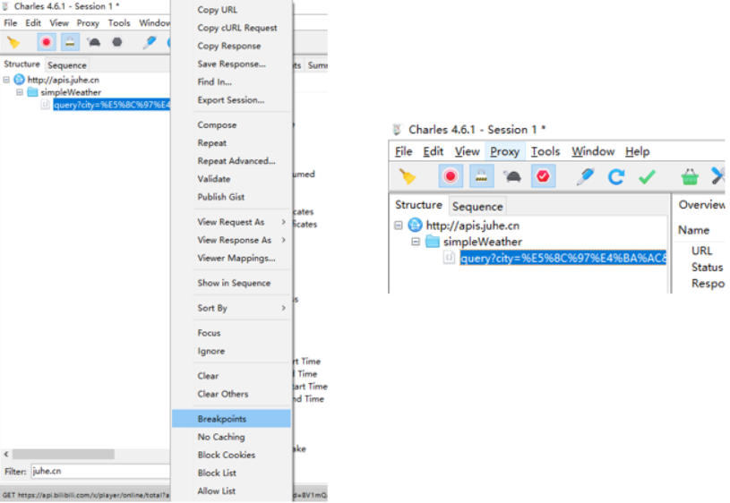This screenshot has width=730, height=503.
Task: Collapse simpleWeather node in right window
Action: coord(416,242)
